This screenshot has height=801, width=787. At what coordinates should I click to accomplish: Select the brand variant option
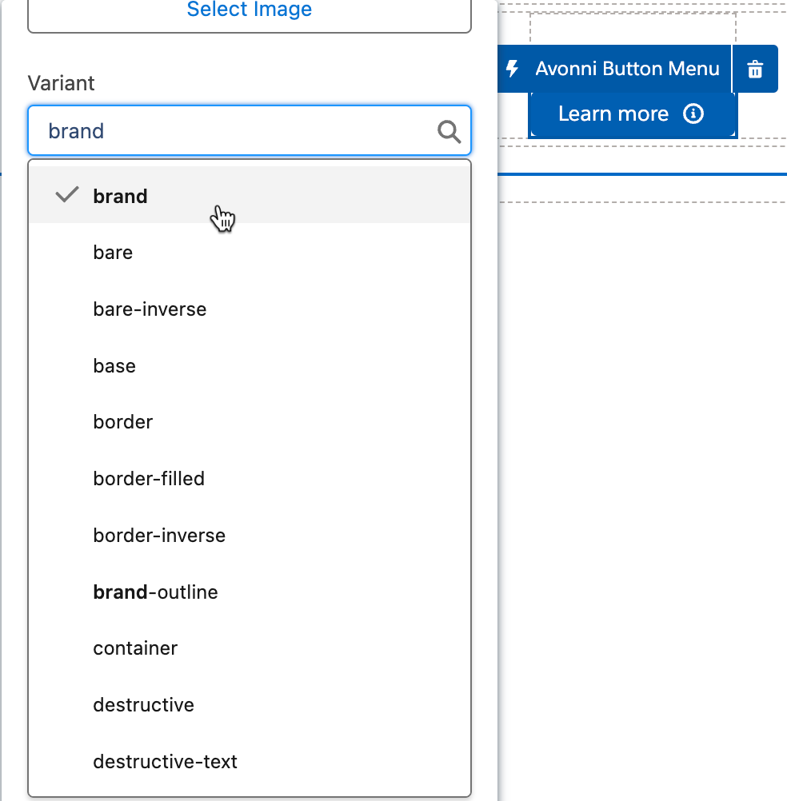click(x=120, y=196)
